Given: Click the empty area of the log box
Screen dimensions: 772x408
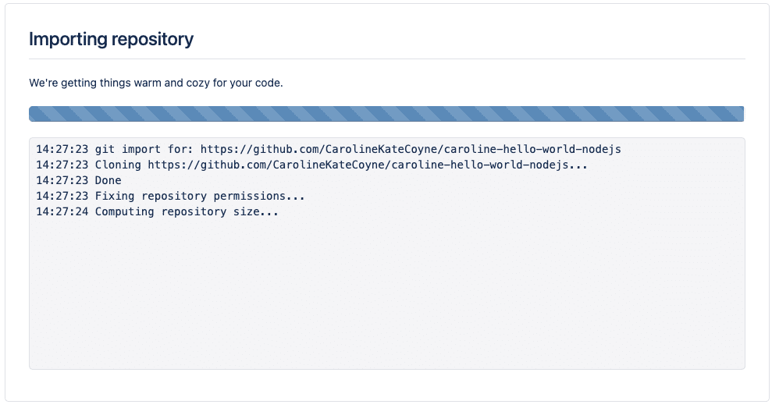Looking at the screenshot, I should 386,296.
